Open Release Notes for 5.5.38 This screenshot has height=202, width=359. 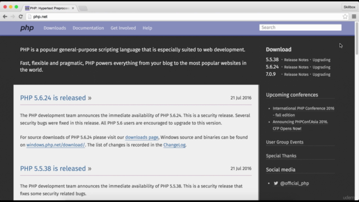[x=296, y=60]
